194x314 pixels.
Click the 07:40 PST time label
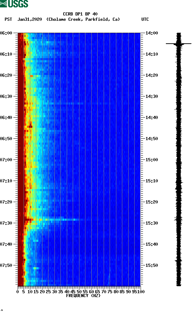pyautogui.click(x=6, y=244)
